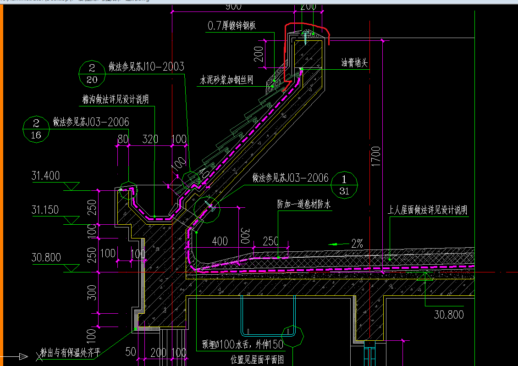
Task: Click the 31.400 elevation value
Action: tap(45, 176)
